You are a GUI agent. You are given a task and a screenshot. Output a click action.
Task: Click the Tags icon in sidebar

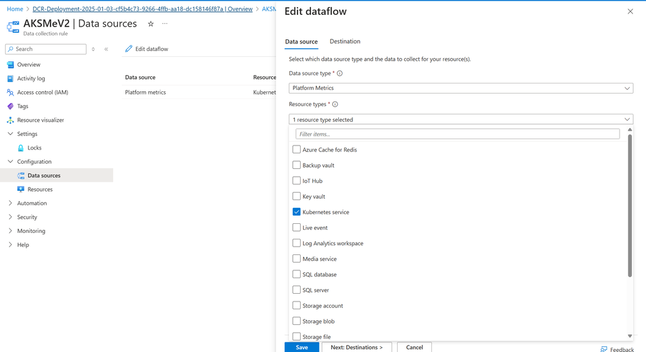tap(10, 106)
